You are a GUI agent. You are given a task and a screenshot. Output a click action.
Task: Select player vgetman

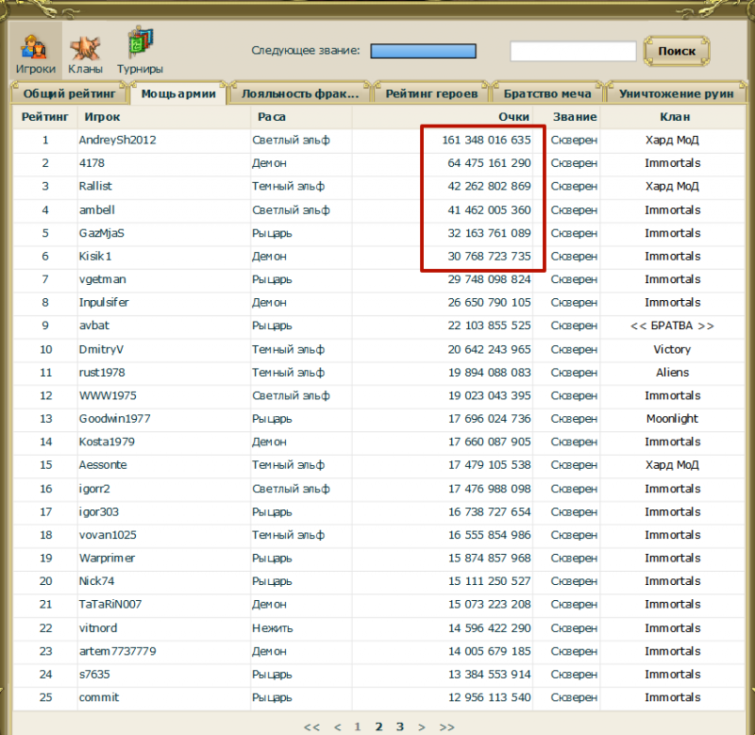(102, 279)
